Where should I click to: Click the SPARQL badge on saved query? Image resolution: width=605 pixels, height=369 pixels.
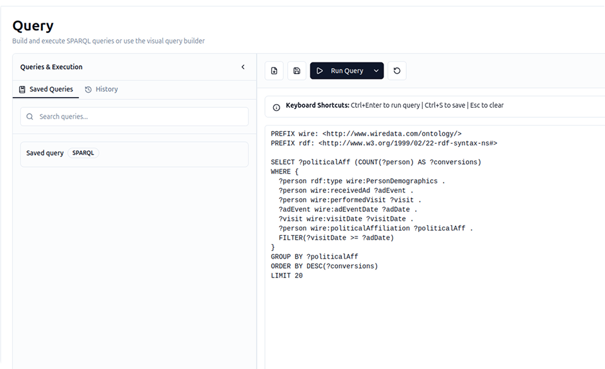(83, 153)
